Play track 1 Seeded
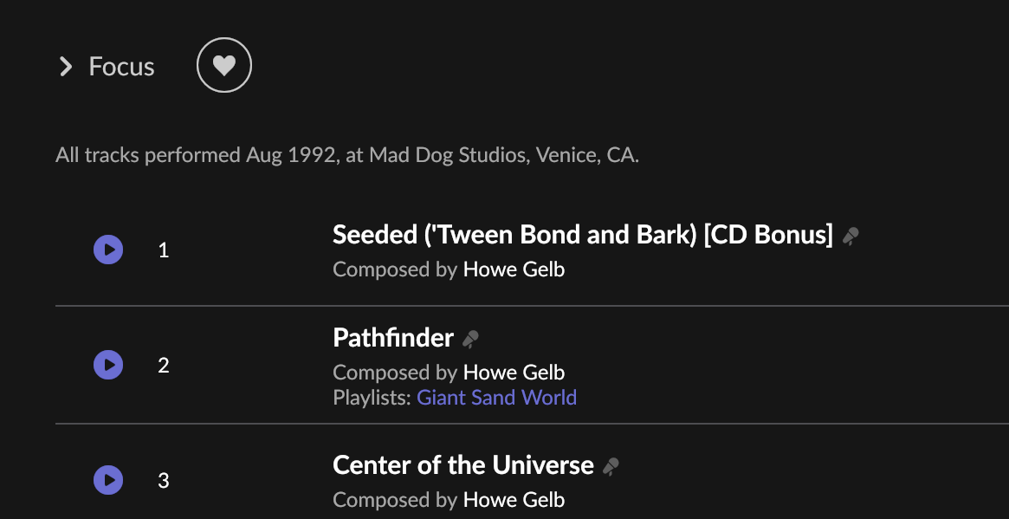 point(108,250)
